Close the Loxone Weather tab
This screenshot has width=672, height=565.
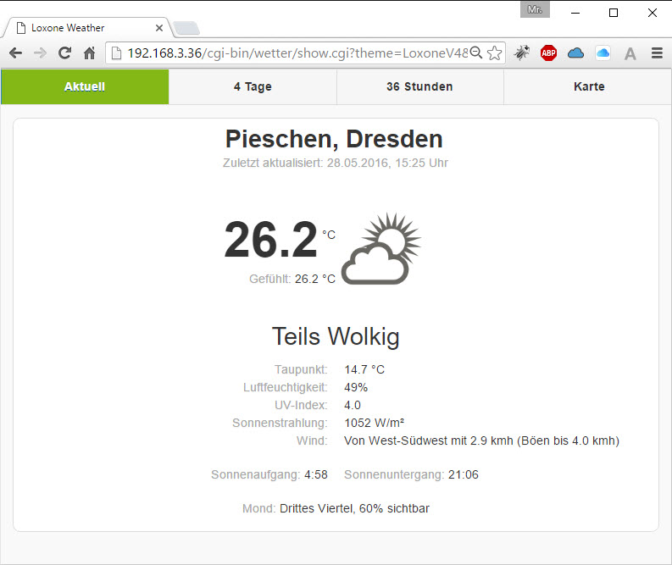(x=159, y=28)
